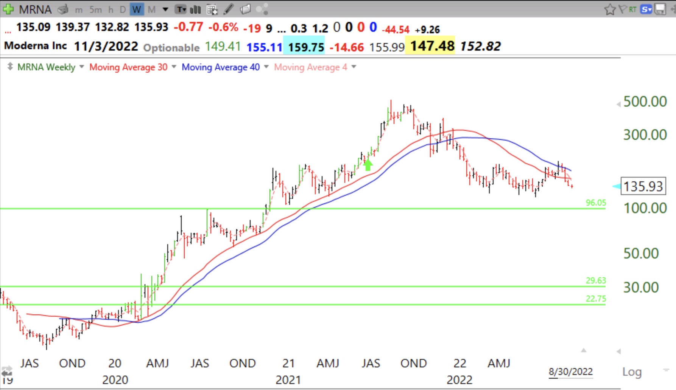Click the 2022 year label on time axis
This screenshot has height=390, width=676.
coord(459,380)
